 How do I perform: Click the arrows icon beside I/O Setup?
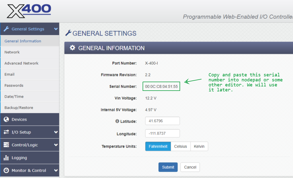pyautogui.click(x=7, y=132)
